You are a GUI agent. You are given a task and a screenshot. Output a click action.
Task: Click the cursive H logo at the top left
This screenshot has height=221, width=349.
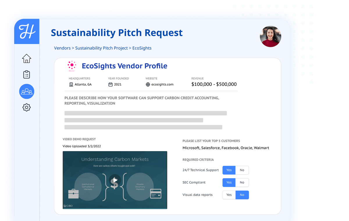[26, 31]
